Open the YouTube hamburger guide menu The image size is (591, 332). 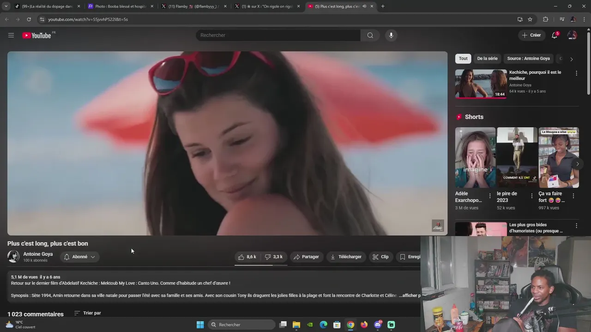coord(11,35)
